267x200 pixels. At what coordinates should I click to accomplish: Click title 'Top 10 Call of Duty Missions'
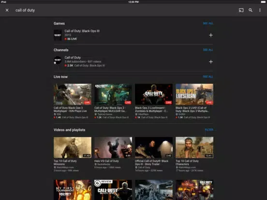click(x=65, y=162)
